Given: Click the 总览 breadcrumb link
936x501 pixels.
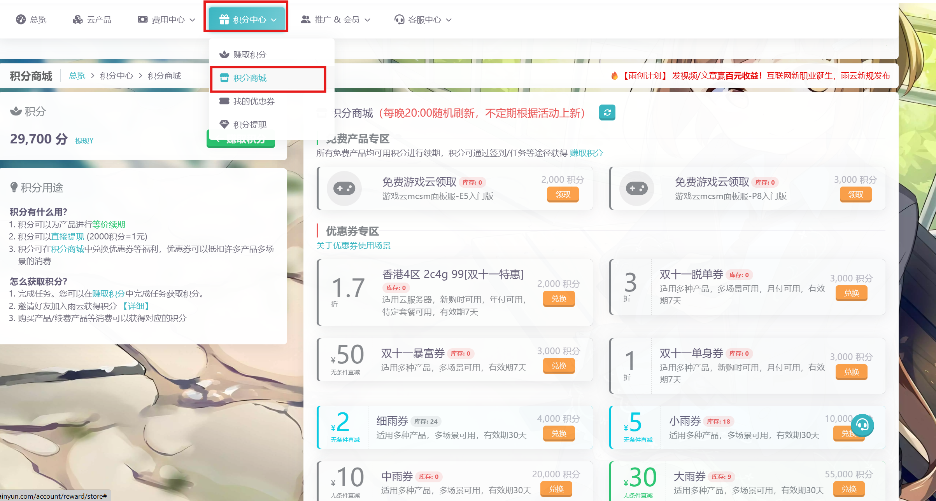Looking at the screenshot, I should pyautogui.click(x=77, y=76).
